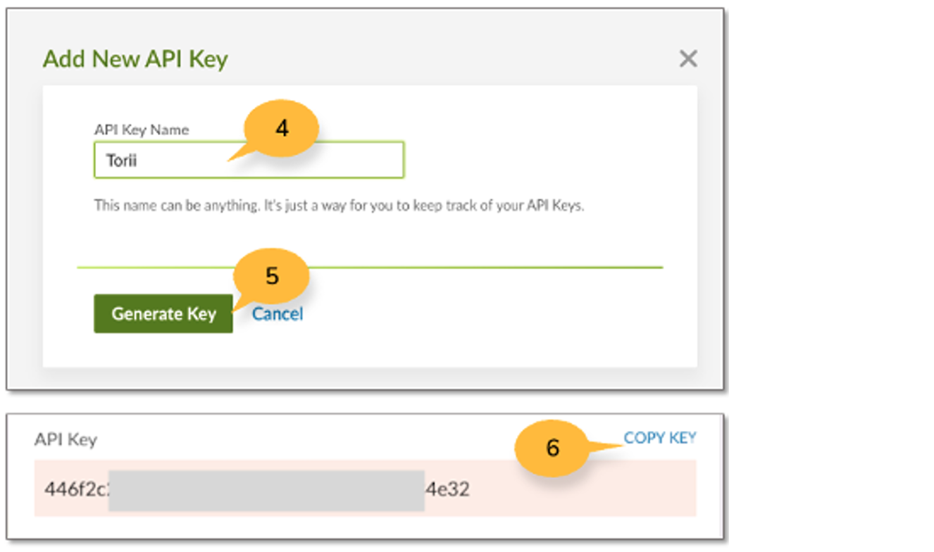Close the Add New API Key dialog
The width and height of the screenshot is (934, 552).
coord(687,58)
